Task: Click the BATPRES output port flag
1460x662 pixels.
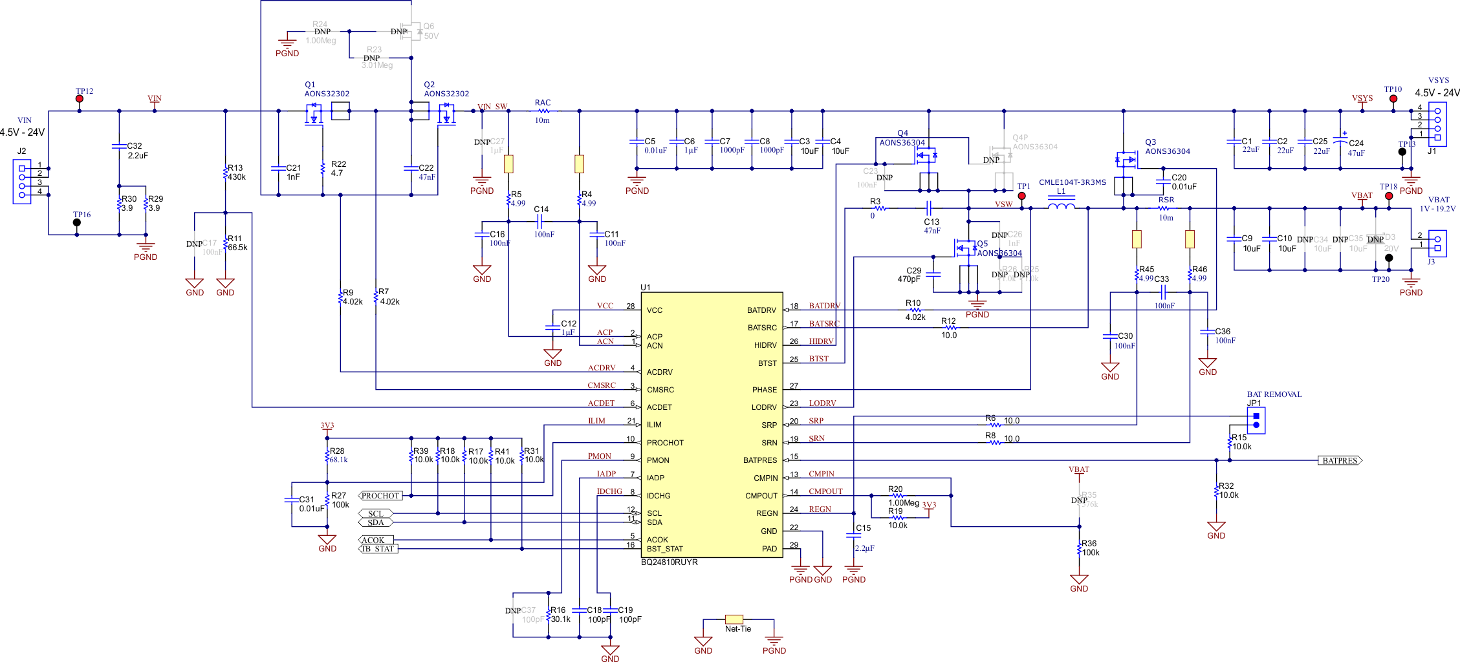Action: 1340,461
